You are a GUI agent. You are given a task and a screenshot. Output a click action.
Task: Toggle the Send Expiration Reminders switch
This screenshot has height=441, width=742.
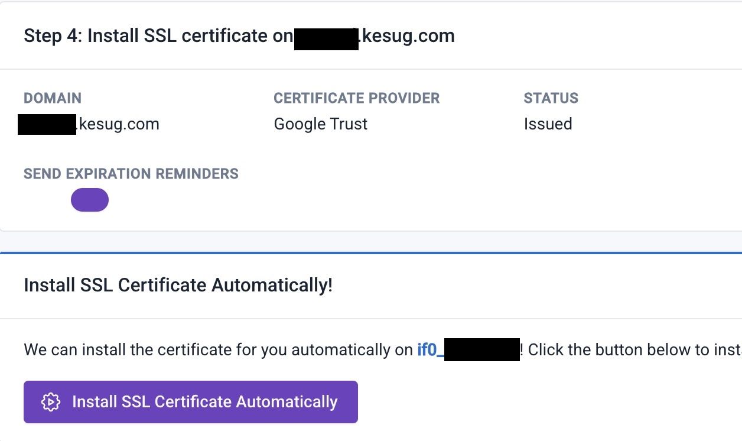pos(90,200)
